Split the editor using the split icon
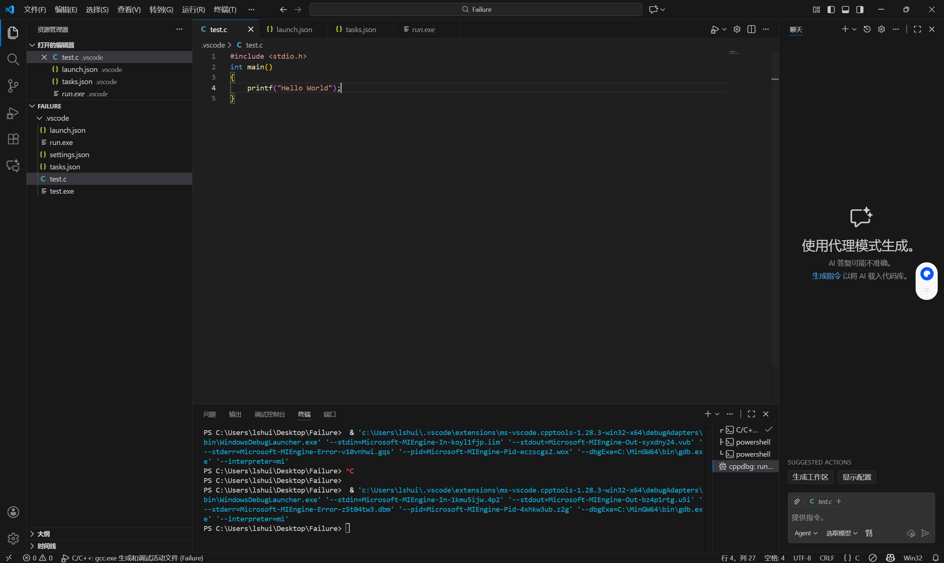Screen dimensions: 944x563 (751, 29)
